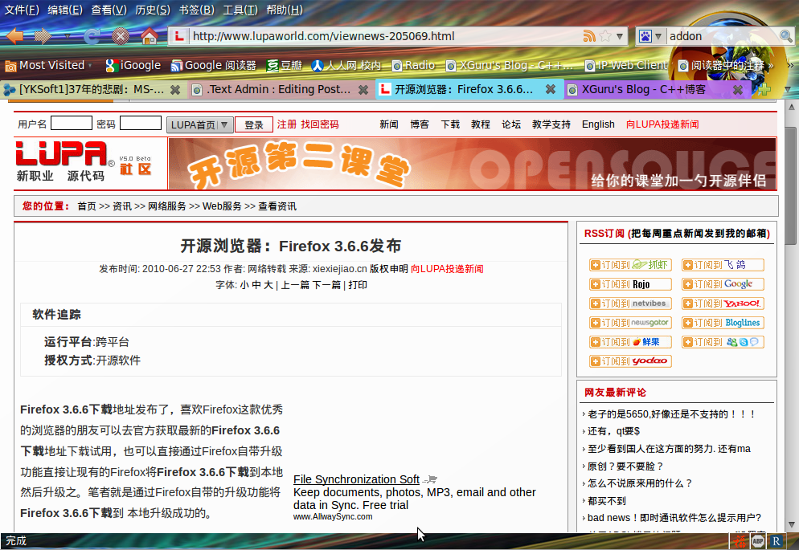Open comment 原创？要不要脸？
799x550 pixels.
coord(625,466)
